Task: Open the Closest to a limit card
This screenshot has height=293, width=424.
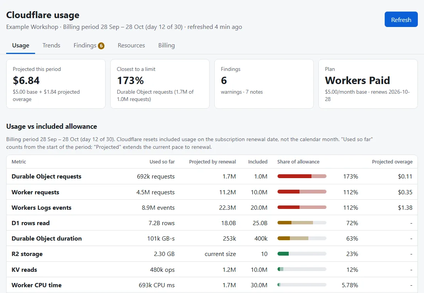Action: 160,84
